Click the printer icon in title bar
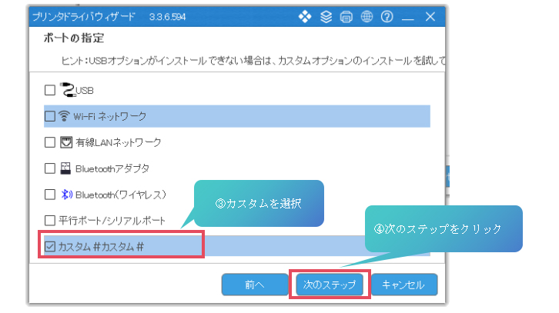 [x=346, y=17]
